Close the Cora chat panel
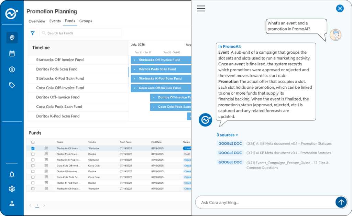The height and width of the screenshot is (216, 352). click(x=340, y=9)
